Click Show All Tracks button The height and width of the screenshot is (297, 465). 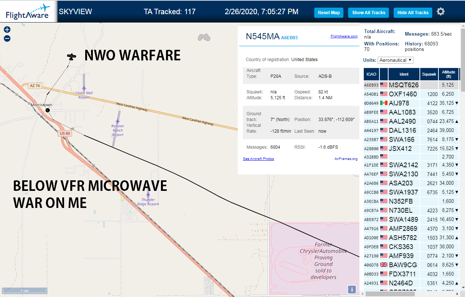[x=369, y=13]
